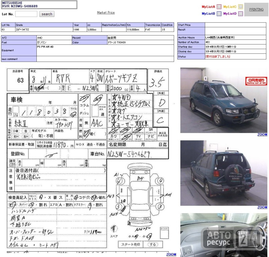Select the red Status message text
The width and height of the screenshot is (269, 257).
(218, 57)
